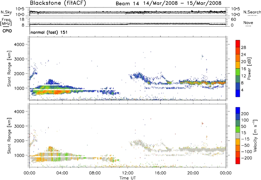Click the "16" value on Power scale

[243, 69]
